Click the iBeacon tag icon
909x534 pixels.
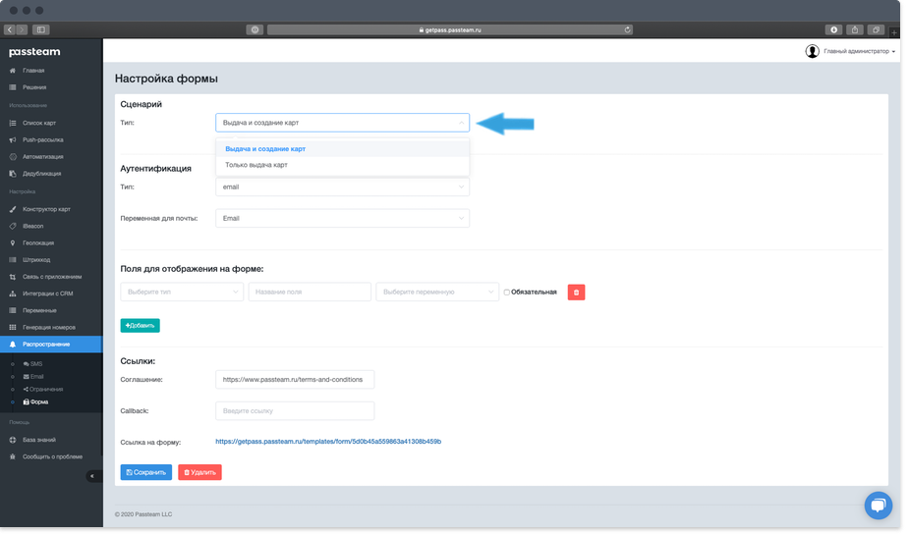(x=13, y=227)
